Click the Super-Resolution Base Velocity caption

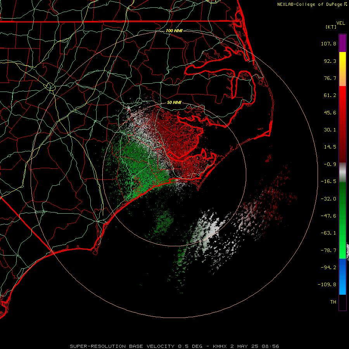[x=174, y=346]
